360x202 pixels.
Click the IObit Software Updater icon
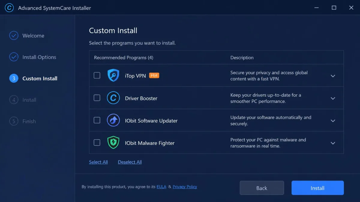[x=113, y=120]
